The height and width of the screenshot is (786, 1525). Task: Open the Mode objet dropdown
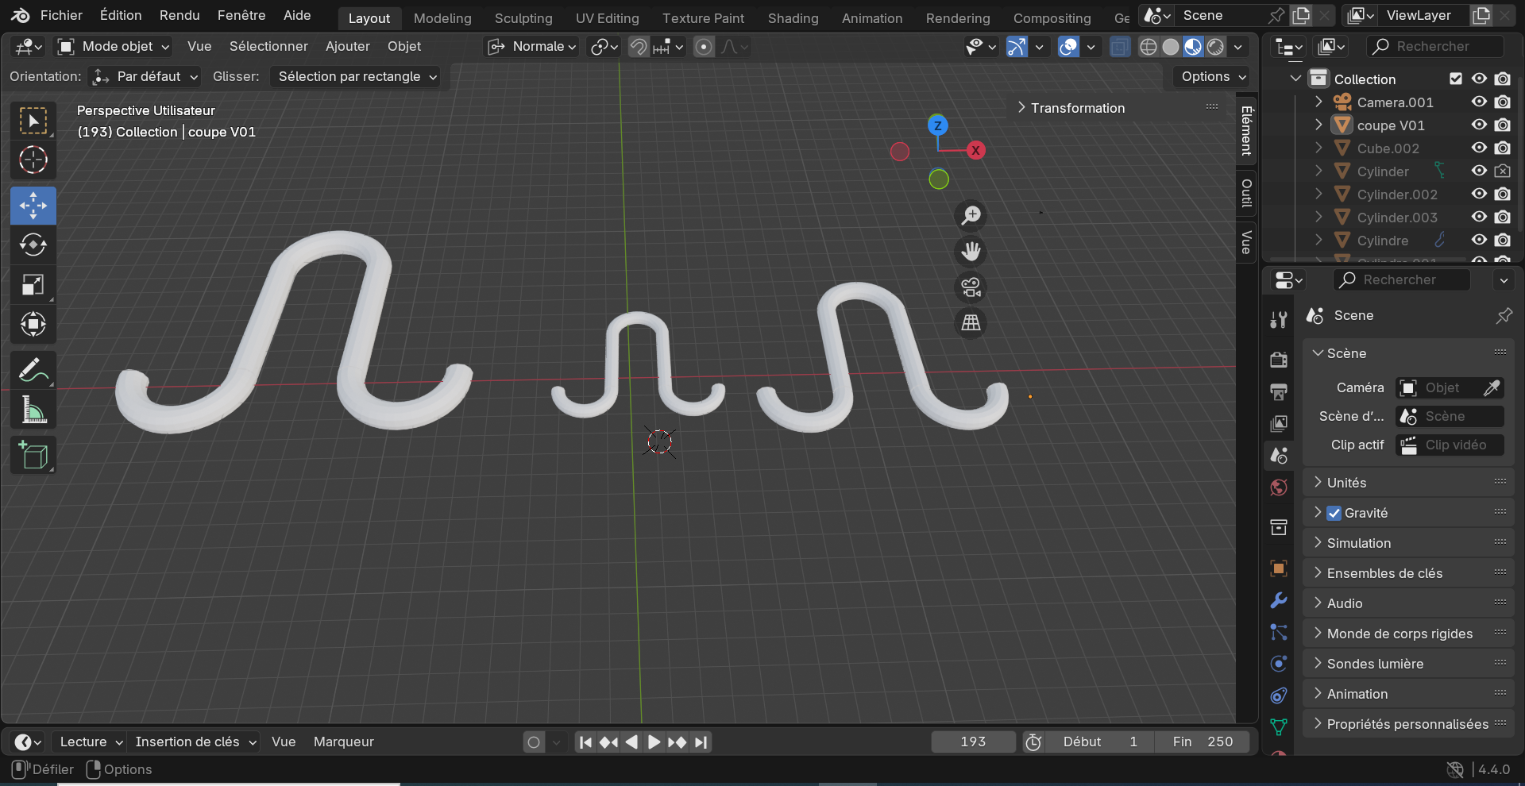click(114, 47)
